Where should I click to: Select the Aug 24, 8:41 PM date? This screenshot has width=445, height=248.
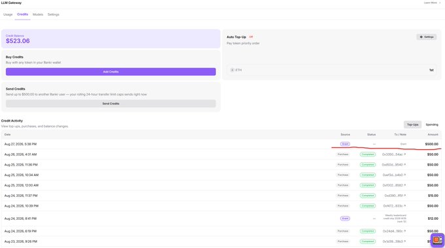click(x=20, y=219)
